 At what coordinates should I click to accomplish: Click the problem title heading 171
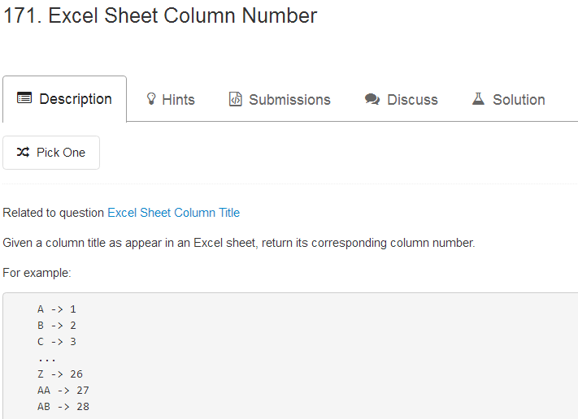point(160,15)
